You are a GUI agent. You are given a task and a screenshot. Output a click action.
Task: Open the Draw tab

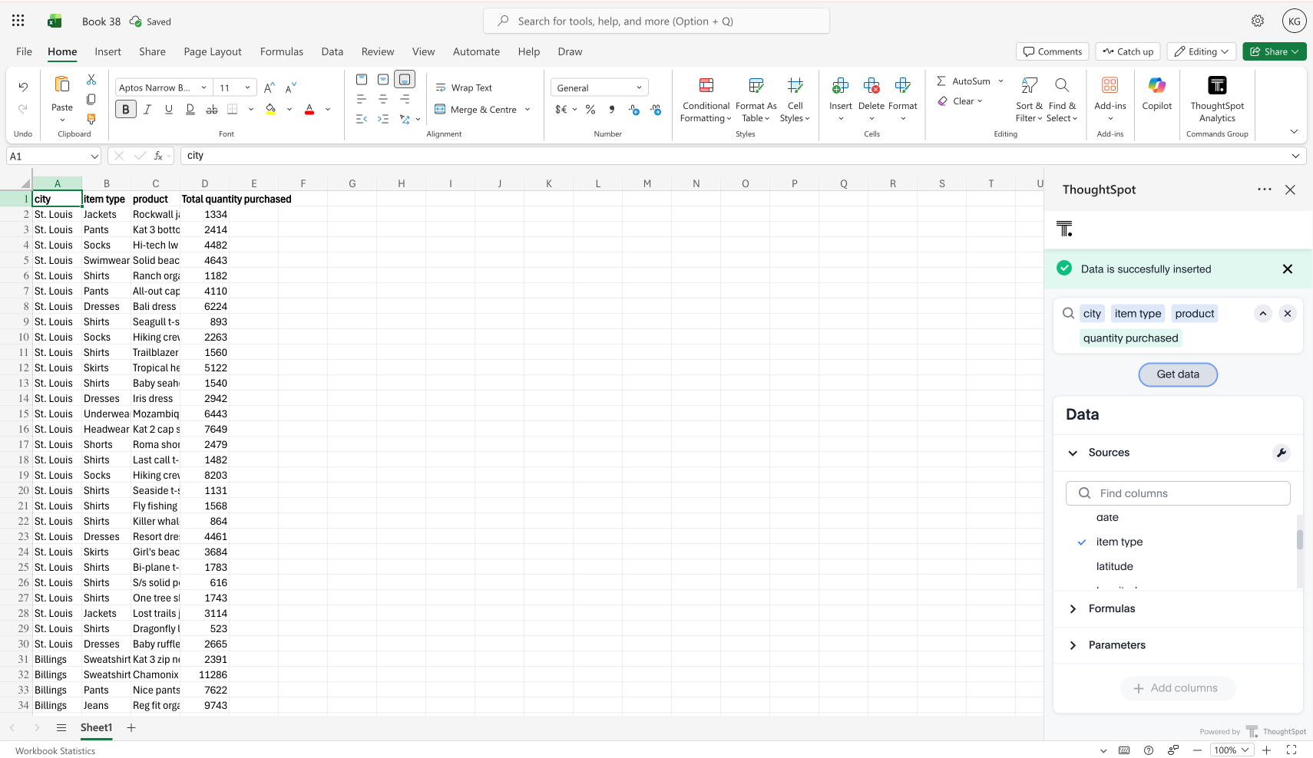click(x=570, y=51)
